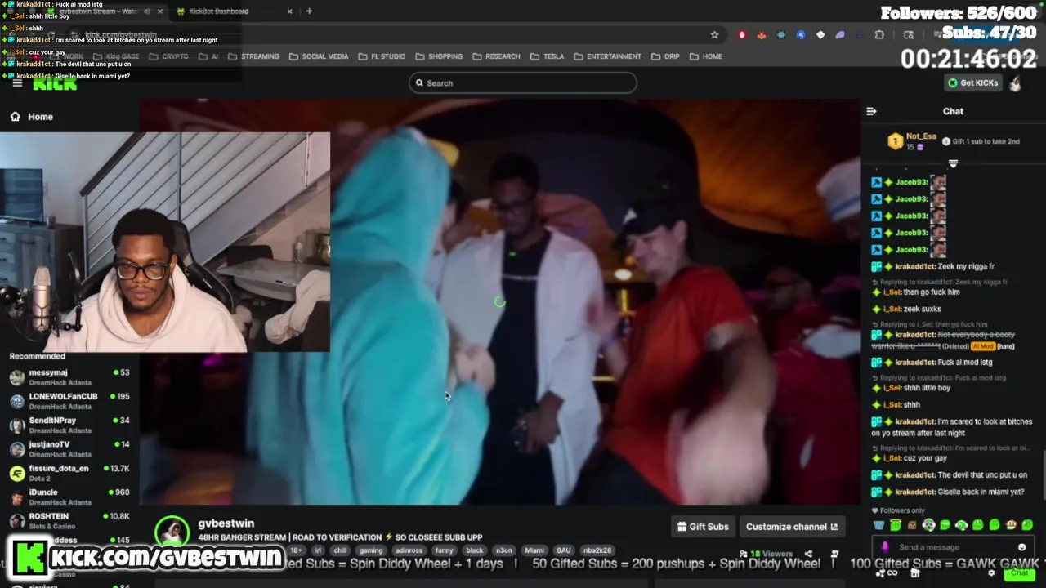This screenshot has width=1046, height=588.
Task: Click the purple microphone chat identity icon
Action: pyautogui.click(x=885, y=547)
